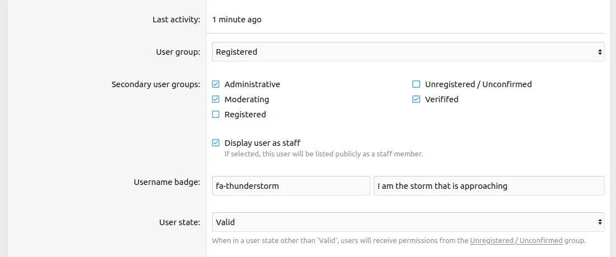Click the 'User state:' label
The width and height of the screenshot is (616, 257).
180,222
